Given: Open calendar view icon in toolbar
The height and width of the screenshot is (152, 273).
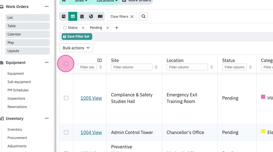Looking at the screenshot, I should pos(82,16).
